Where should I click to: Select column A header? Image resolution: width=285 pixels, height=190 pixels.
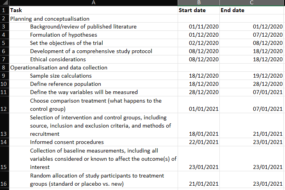tap(93, 3)
